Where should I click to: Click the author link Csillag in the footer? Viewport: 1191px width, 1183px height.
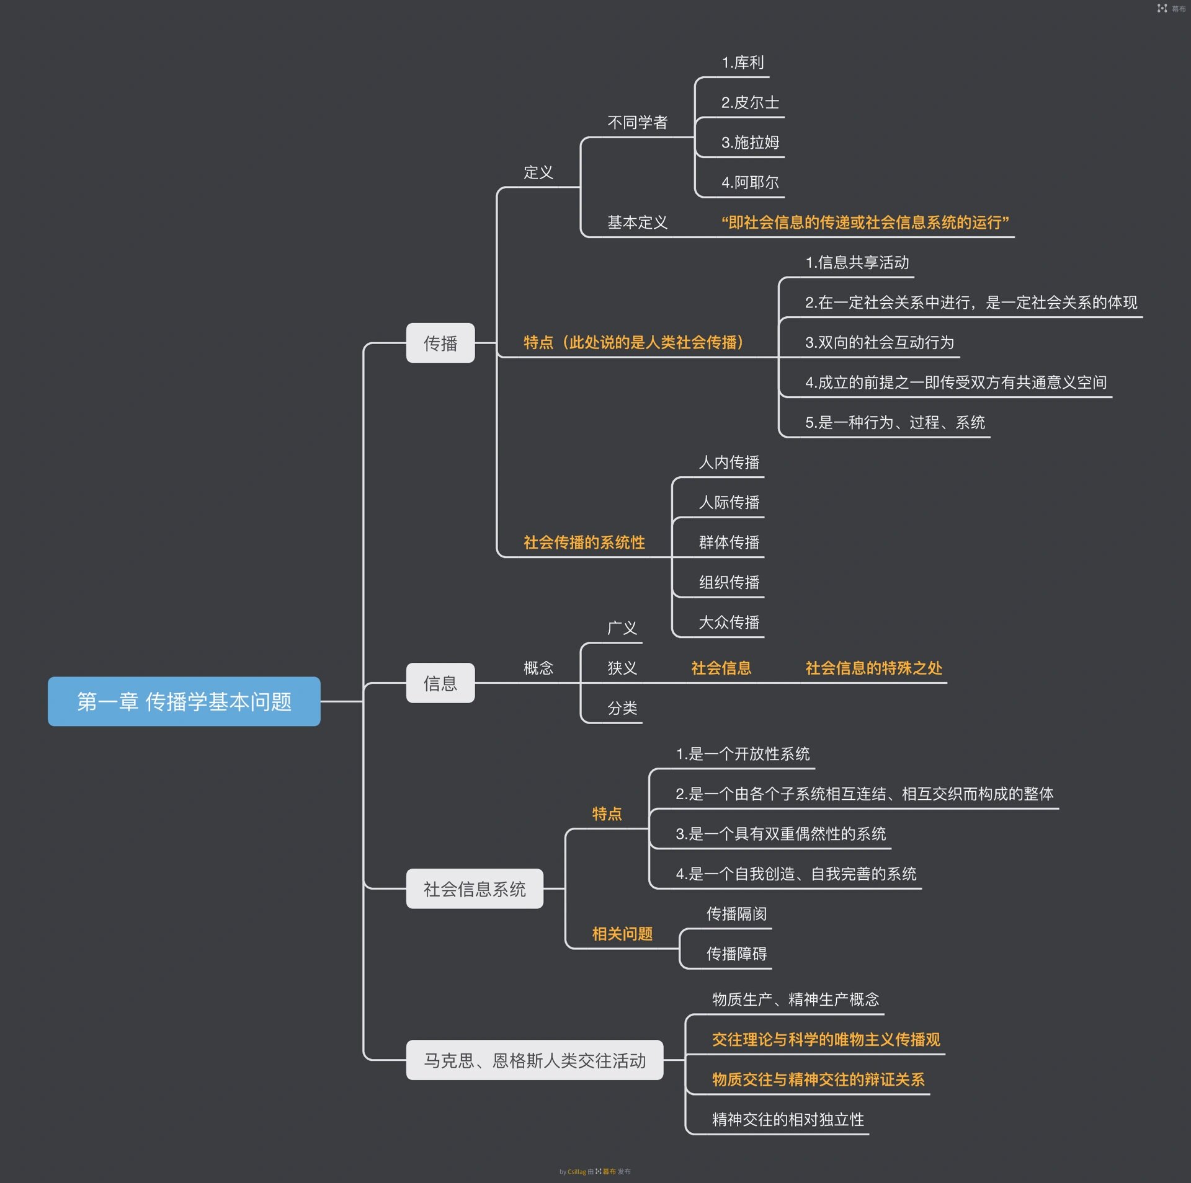[576, 1172]
